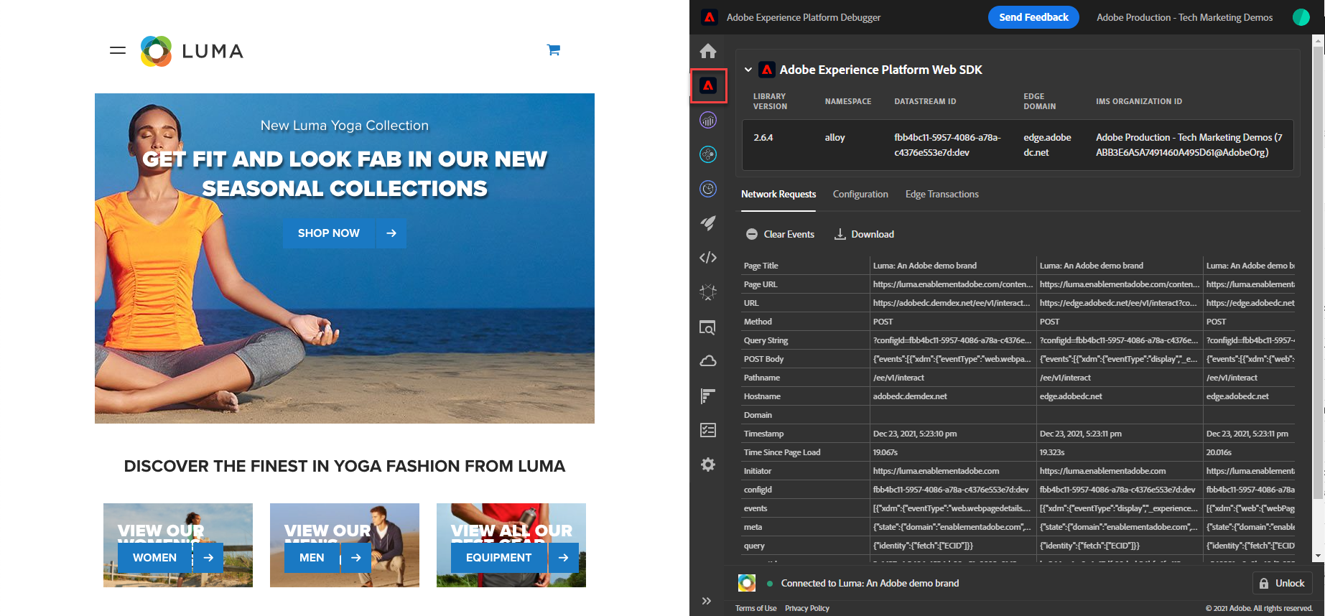Click the geometric star sidebar icon
The width and height of the screenshot is (1325, 616).
click(708, 292)
